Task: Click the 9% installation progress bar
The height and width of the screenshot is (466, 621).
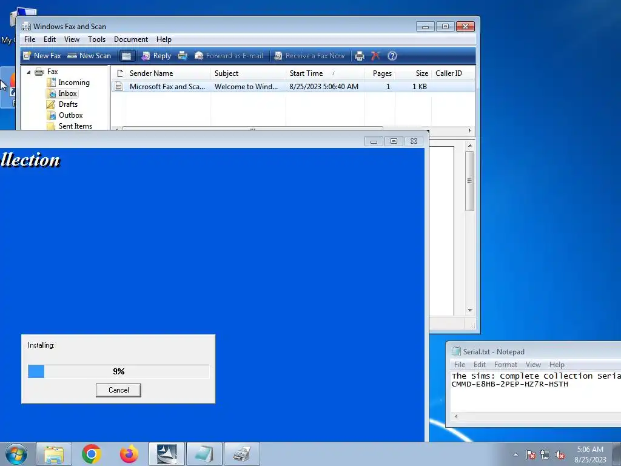Action: (x=118, y=371)
